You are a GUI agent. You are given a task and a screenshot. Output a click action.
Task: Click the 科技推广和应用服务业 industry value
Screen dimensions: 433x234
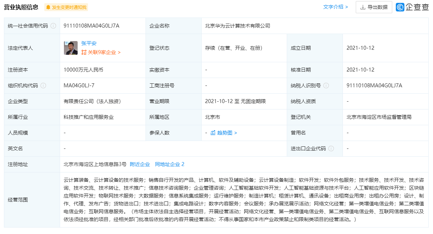tap(89, 117)
